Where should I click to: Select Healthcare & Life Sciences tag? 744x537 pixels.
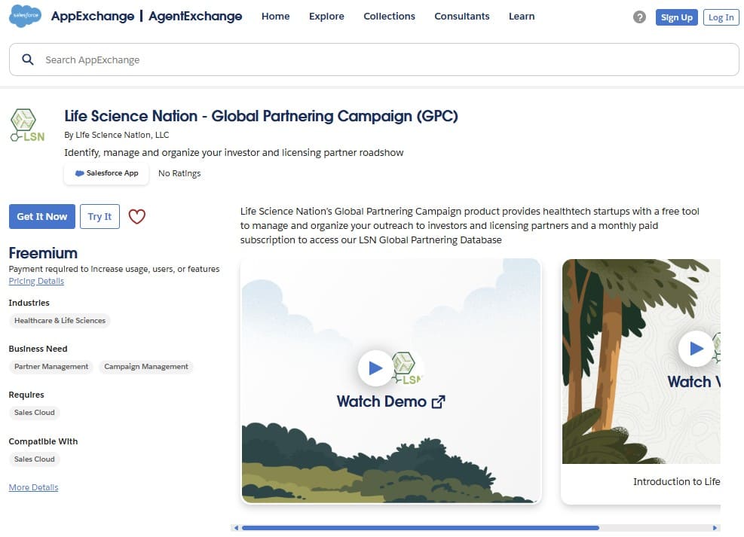click(60, 320)
